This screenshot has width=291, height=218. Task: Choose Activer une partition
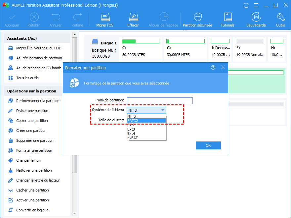(x=28, y=200)
